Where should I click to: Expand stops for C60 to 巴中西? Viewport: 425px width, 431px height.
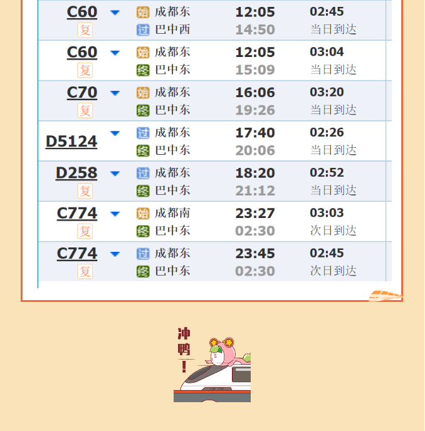click(115, 13)
